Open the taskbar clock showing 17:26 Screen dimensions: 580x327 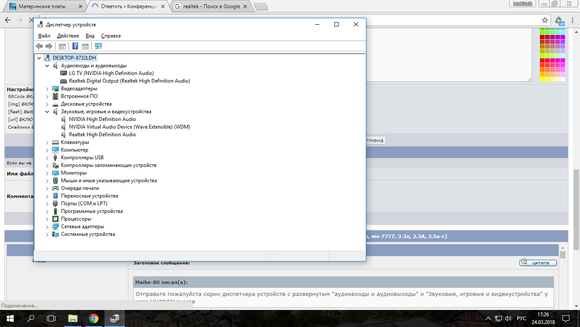coord(543,318)
